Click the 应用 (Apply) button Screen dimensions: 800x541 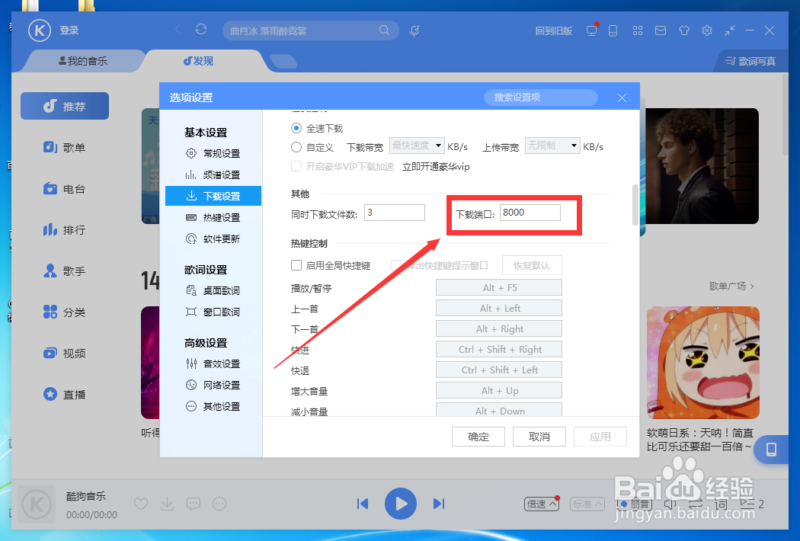tap(600, 437)
